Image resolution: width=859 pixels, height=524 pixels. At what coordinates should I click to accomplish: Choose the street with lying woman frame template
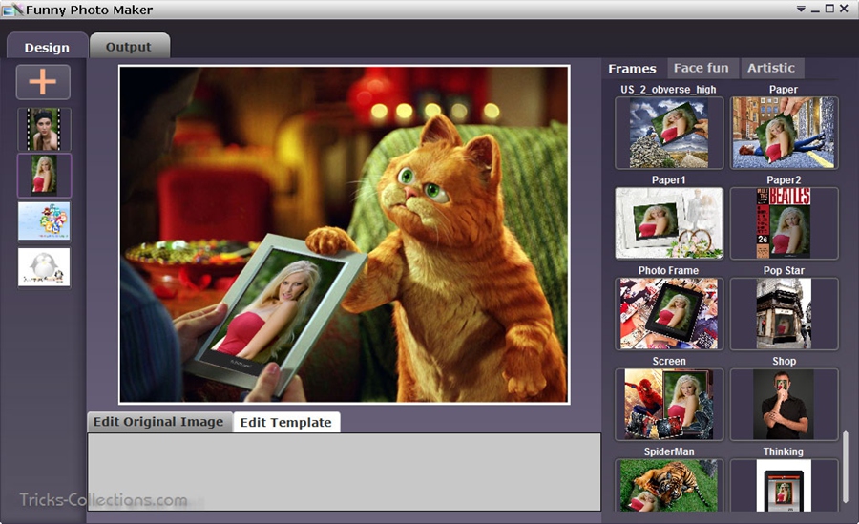784,134
